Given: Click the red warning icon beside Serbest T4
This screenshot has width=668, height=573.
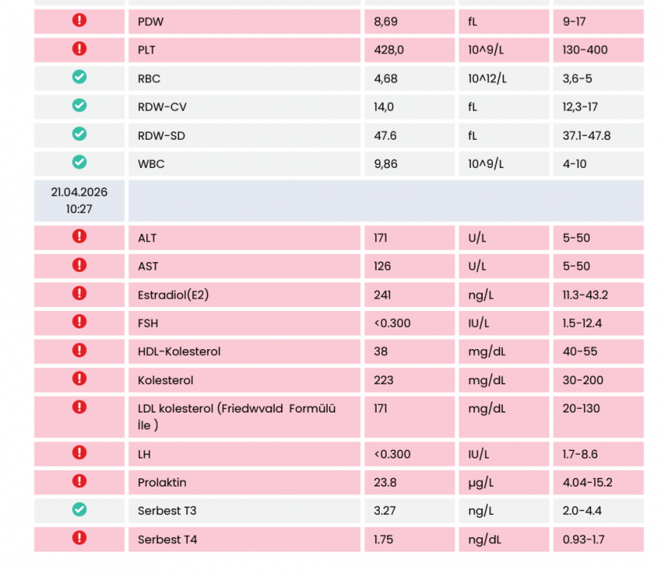Looking at the screenshot, I should click(79, 538).
